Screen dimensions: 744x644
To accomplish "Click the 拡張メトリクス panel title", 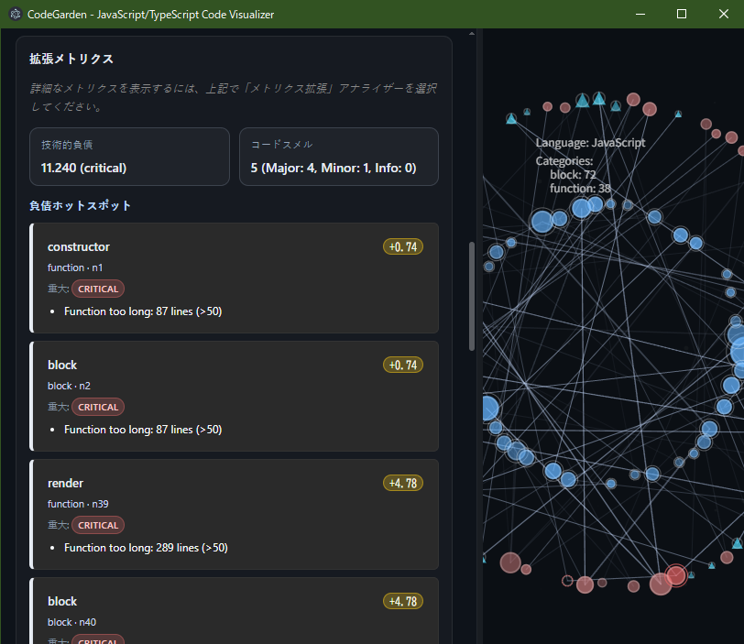I will click(71, 59).
